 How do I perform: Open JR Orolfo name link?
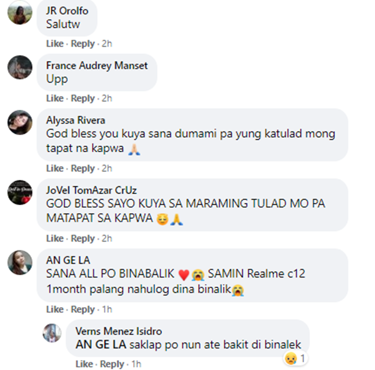click(67, 11)
